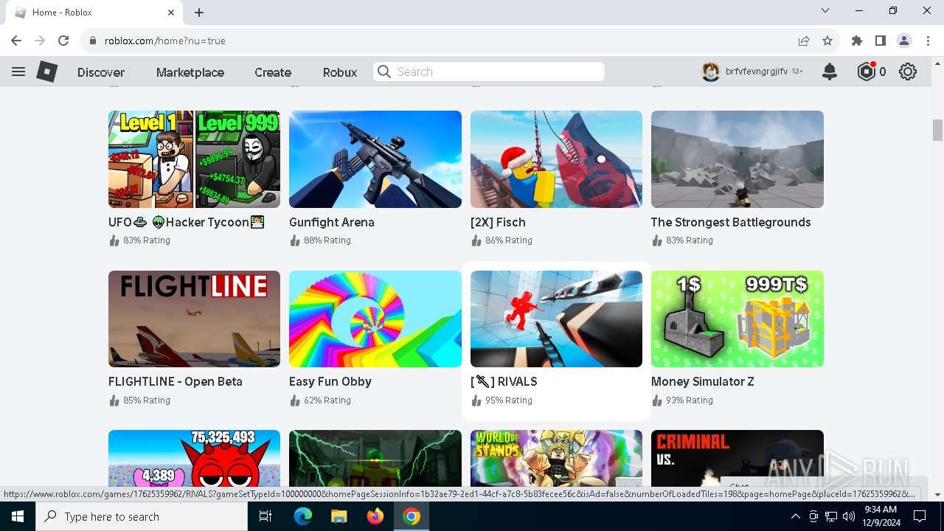This screenshot has width=944, height=531.
Task: Launch Microsoft Edge from taskbar
Action: 303,516
